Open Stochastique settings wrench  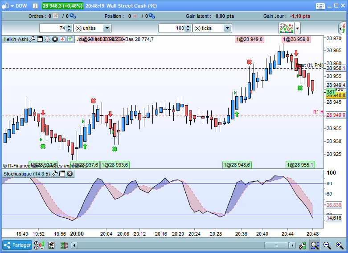[x=55, y=174]
